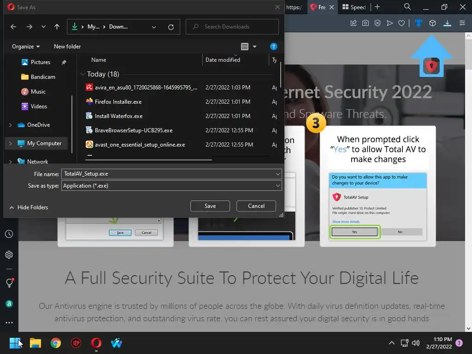
Task: Refresh the Downloads folder listing
Action: [171, 27]
